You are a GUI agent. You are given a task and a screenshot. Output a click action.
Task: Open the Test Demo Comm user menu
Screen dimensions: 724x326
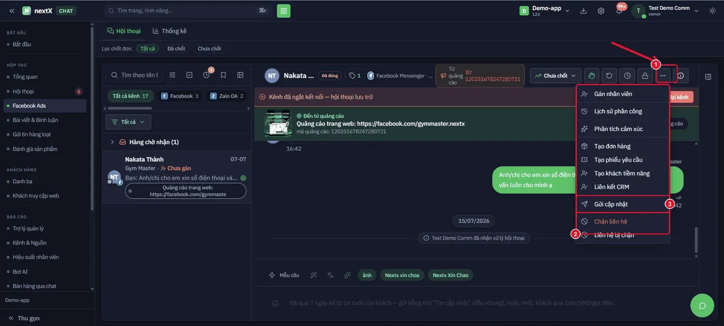pyautogui.click(x=666, y=11)
